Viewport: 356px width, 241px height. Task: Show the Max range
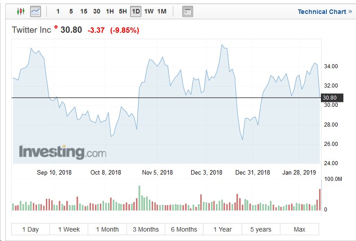(x=299, y=229)
